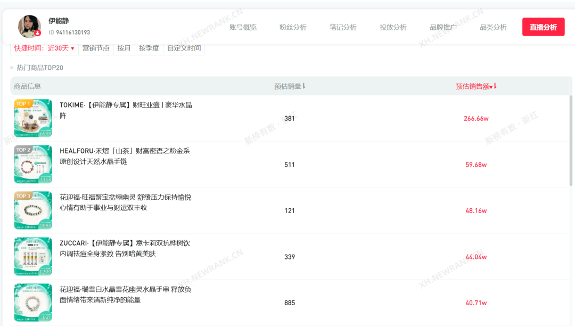Screen dimensions: 575x326
Task: Click the 商品信息 column header
Action: tap(28, 86)
